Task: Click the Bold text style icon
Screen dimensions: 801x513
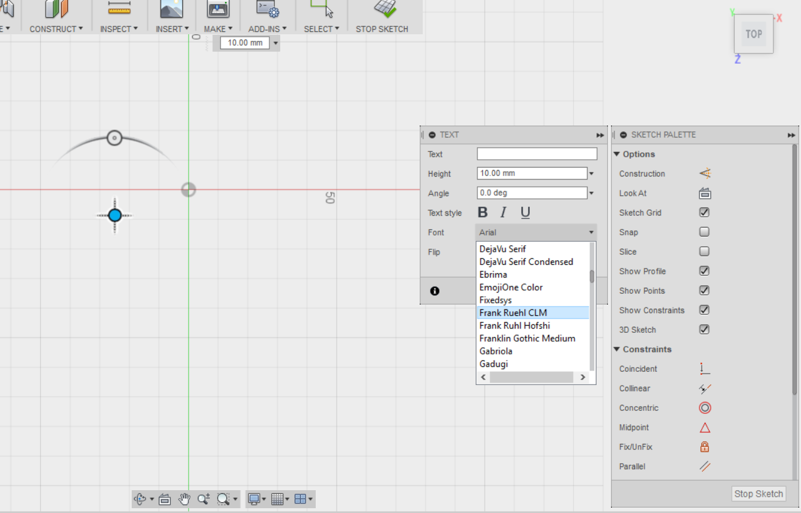Action: click(482, 213)
